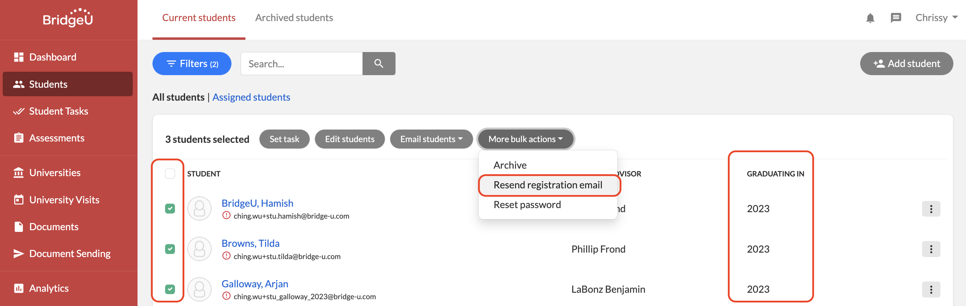Uncheck the Galloway, Arjan checkbox

click(x=170, y=289)
